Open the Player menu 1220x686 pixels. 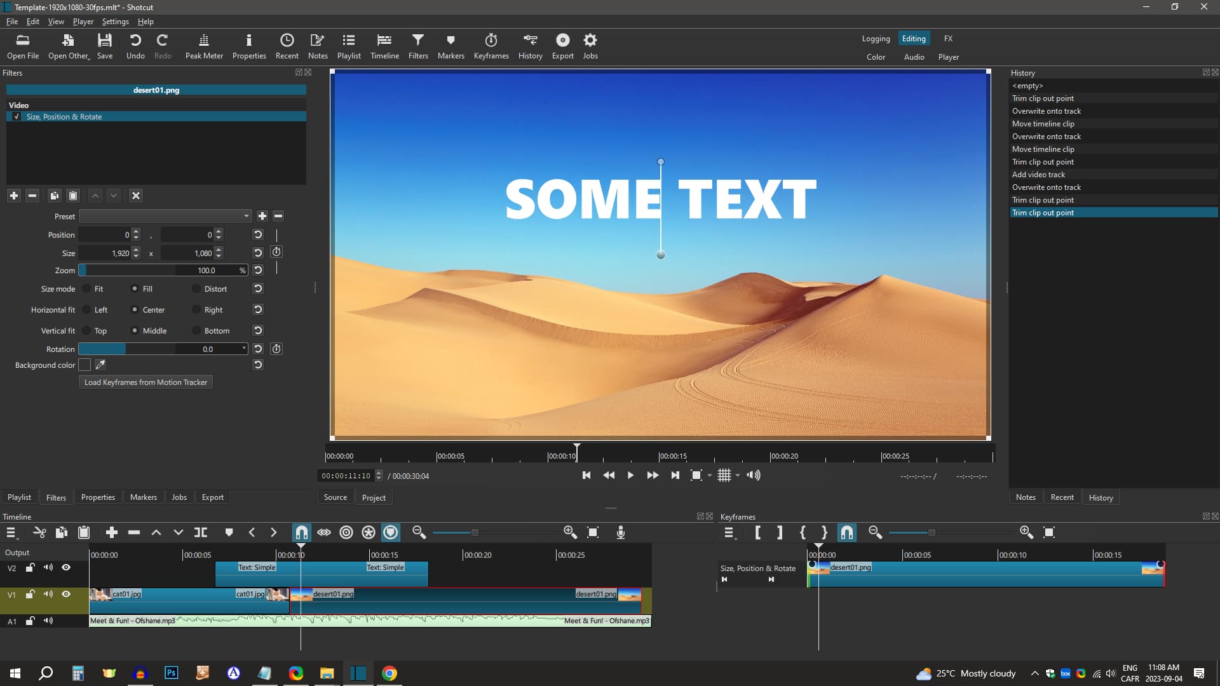tap(83, 22)
